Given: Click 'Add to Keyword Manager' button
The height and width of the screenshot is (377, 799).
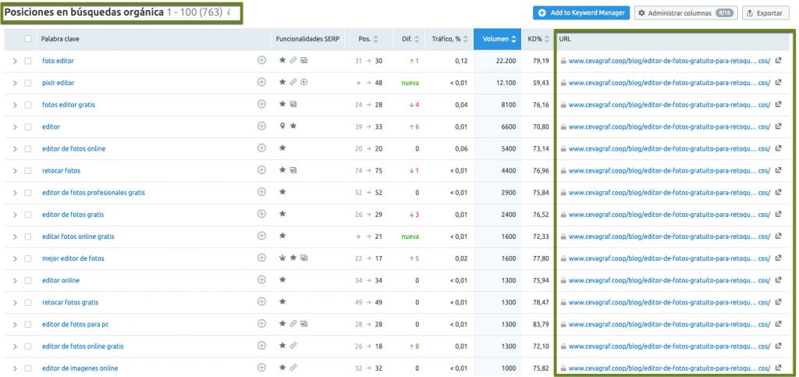Looking at the screenshot, I should pyautogui.click(x=581, y=13).
